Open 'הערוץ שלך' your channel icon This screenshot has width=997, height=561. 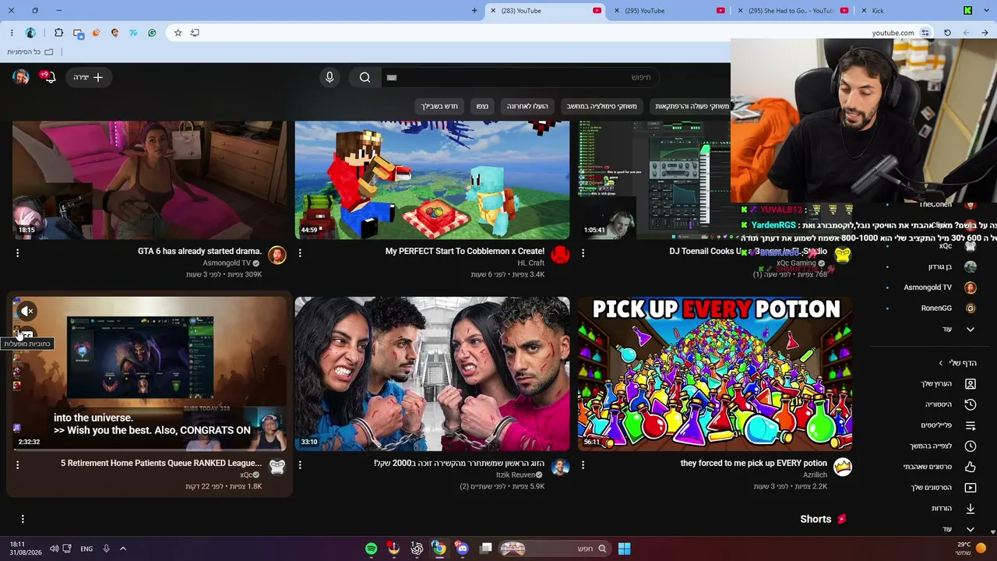click(971, 384)
